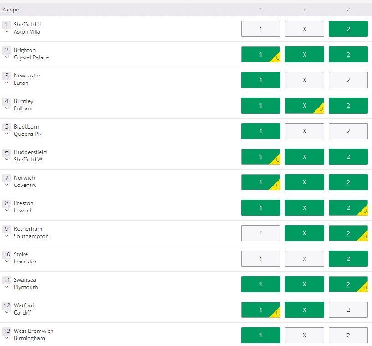Expand details for match 1 Sheffield U
The height and width of the screenshot is (346, 372).
(x=7, y=32)
